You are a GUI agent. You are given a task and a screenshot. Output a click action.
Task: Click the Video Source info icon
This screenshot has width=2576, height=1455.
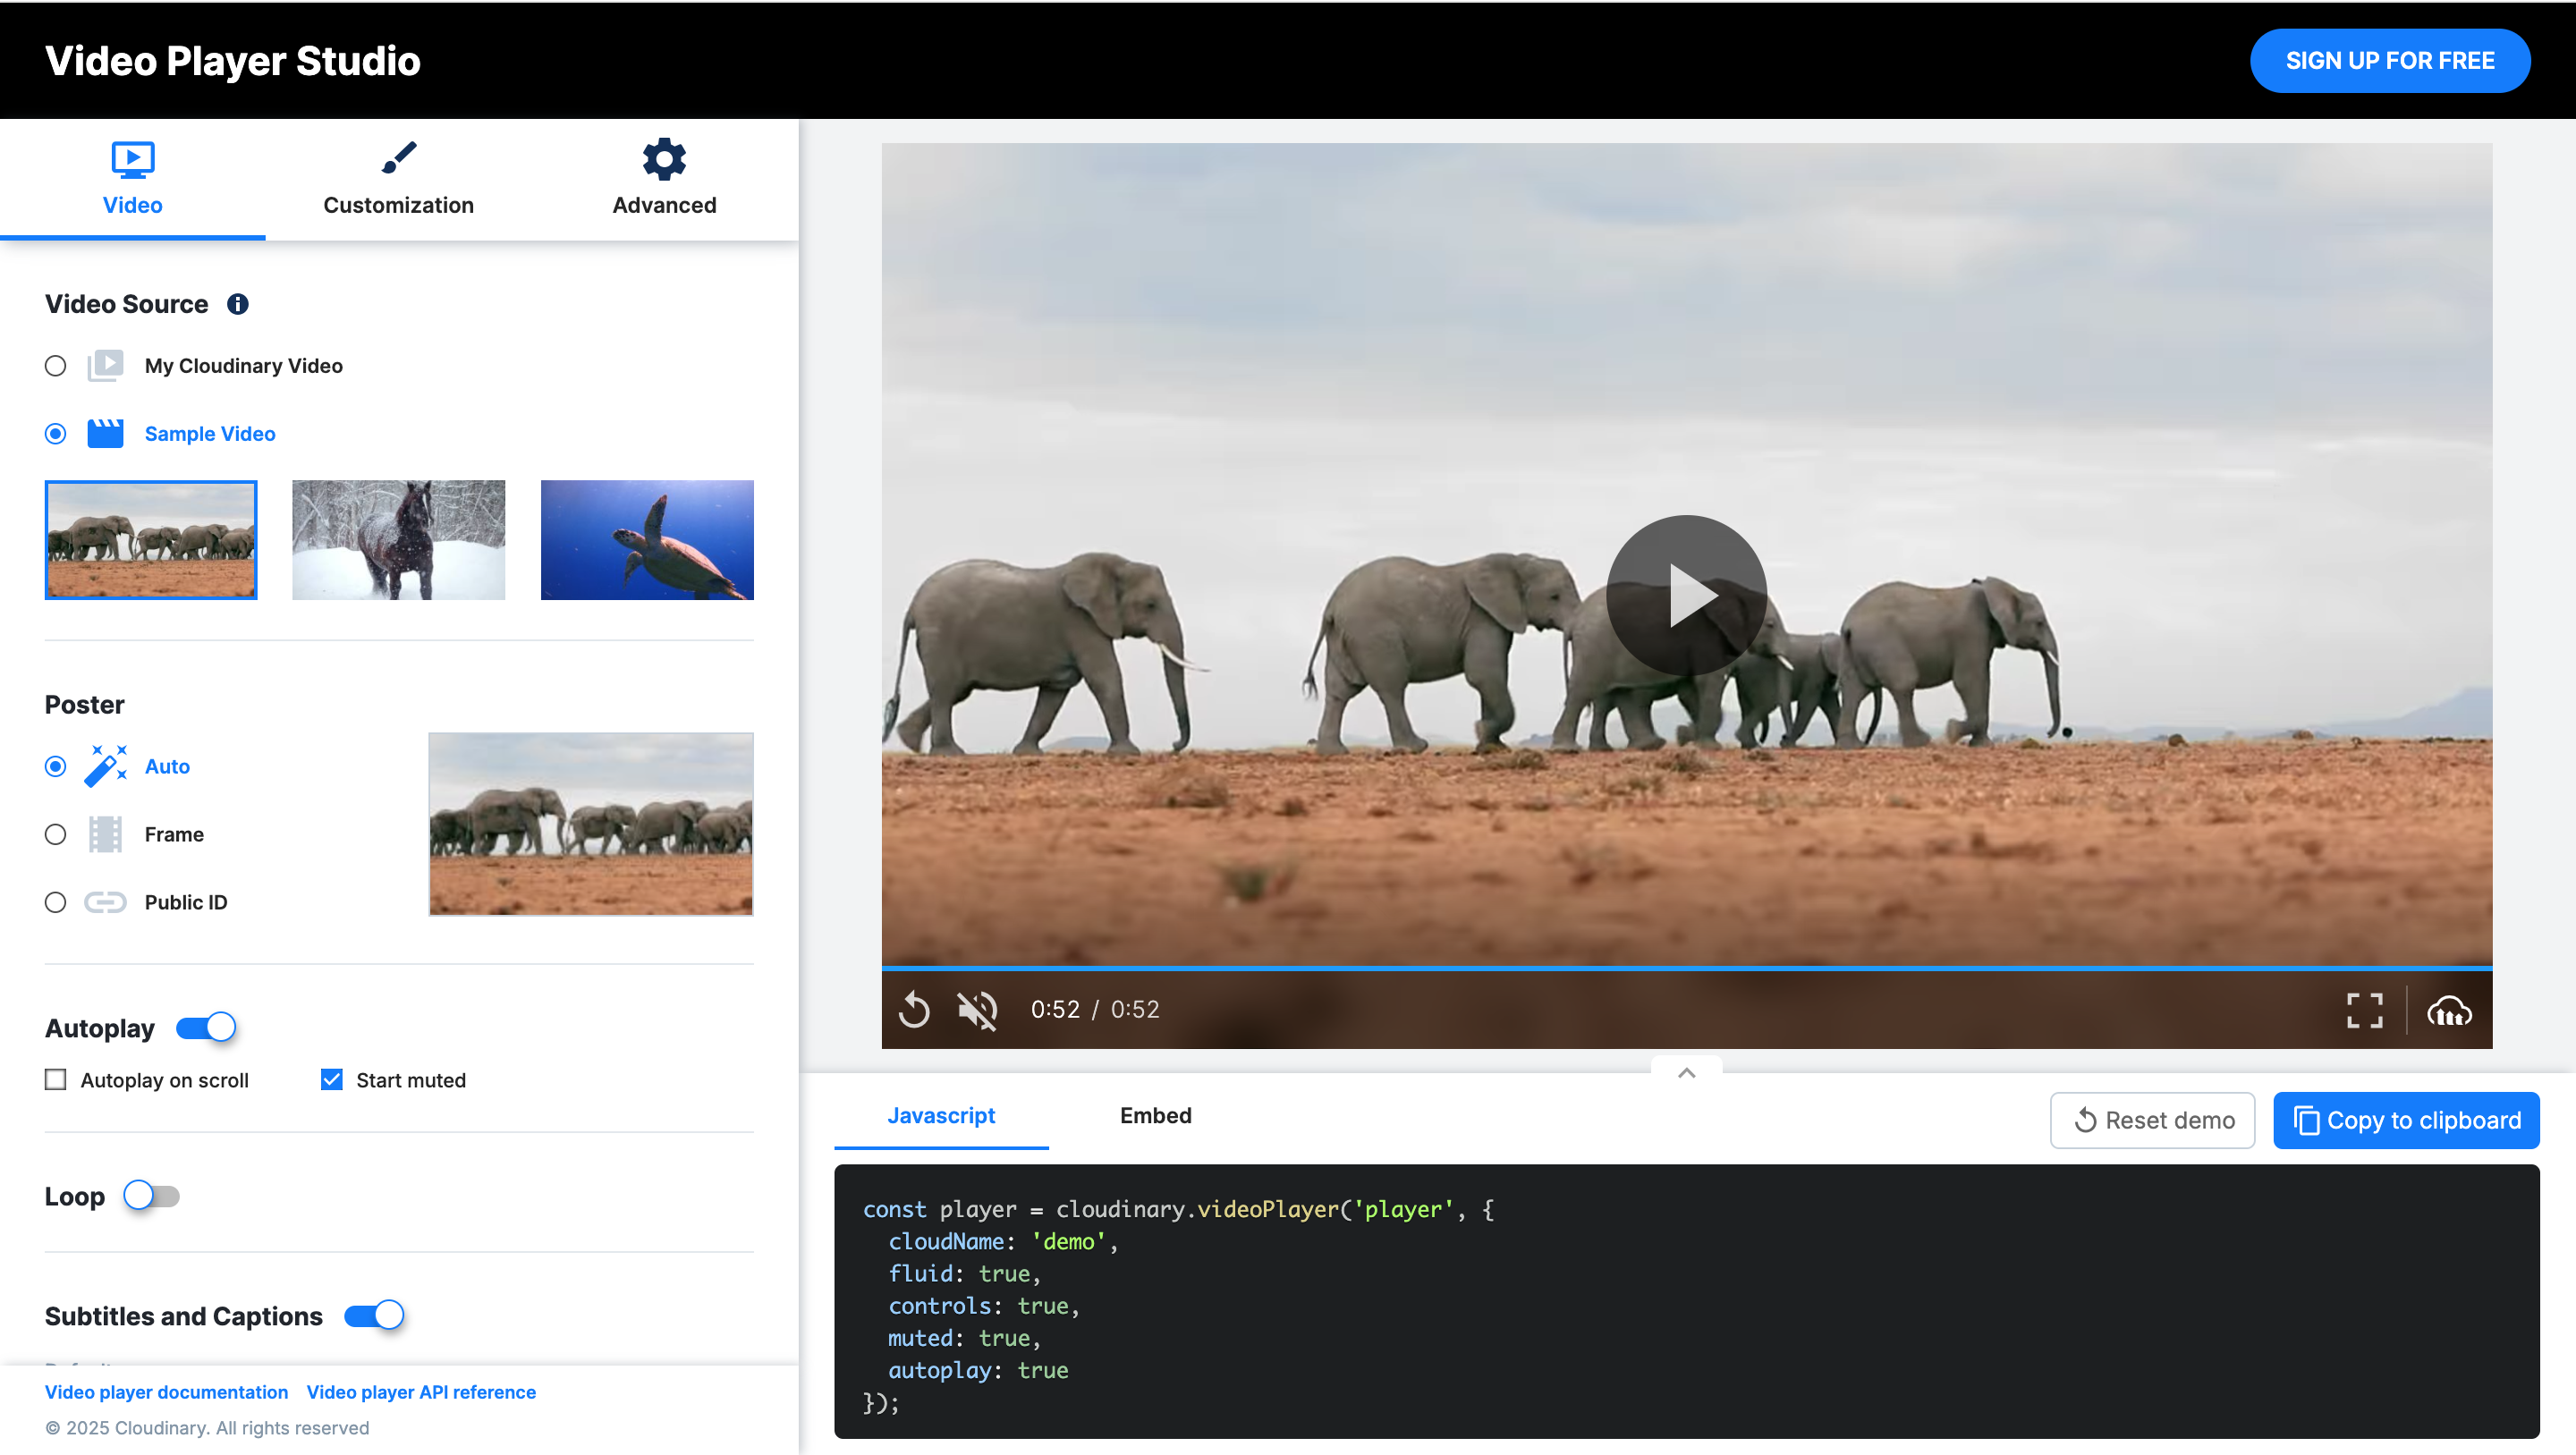(237, 304)
